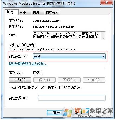The image size is (115, 120).
Task: Click the 常规 tab
Action: [x=11, y=12]
